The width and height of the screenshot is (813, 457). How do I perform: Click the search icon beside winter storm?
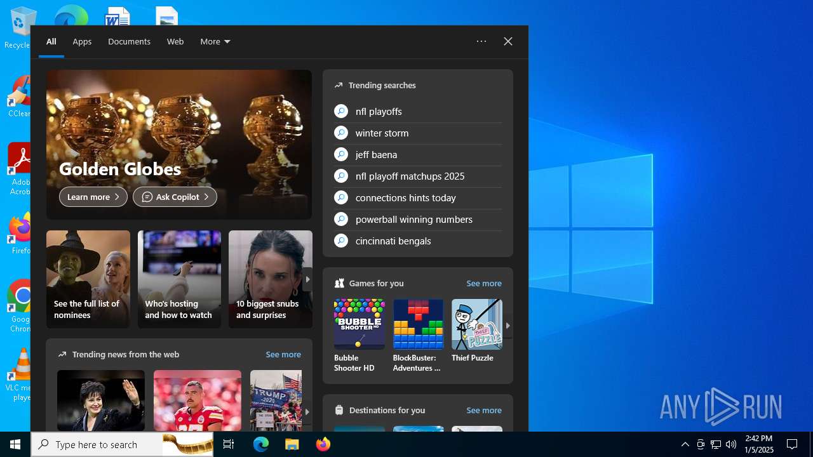(341, 133)
